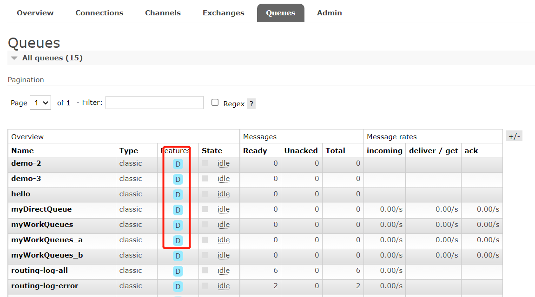Screen dimensions: 535x297
Task: Enable the Regex checkbox
Action: 215,103
